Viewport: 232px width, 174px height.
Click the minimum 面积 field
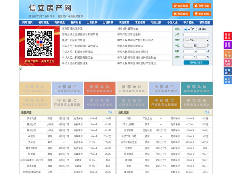tap(188, 51)
